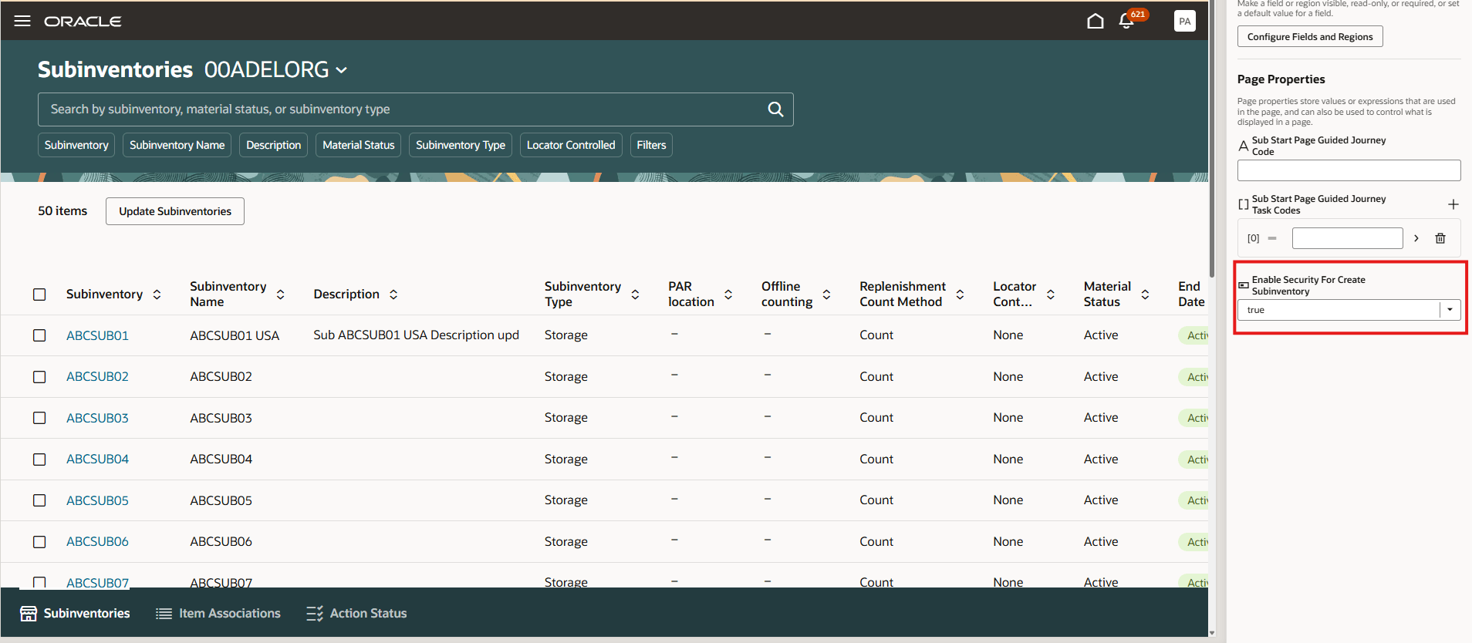Open the ABCSUB01 subinventory link

[97, 335]
